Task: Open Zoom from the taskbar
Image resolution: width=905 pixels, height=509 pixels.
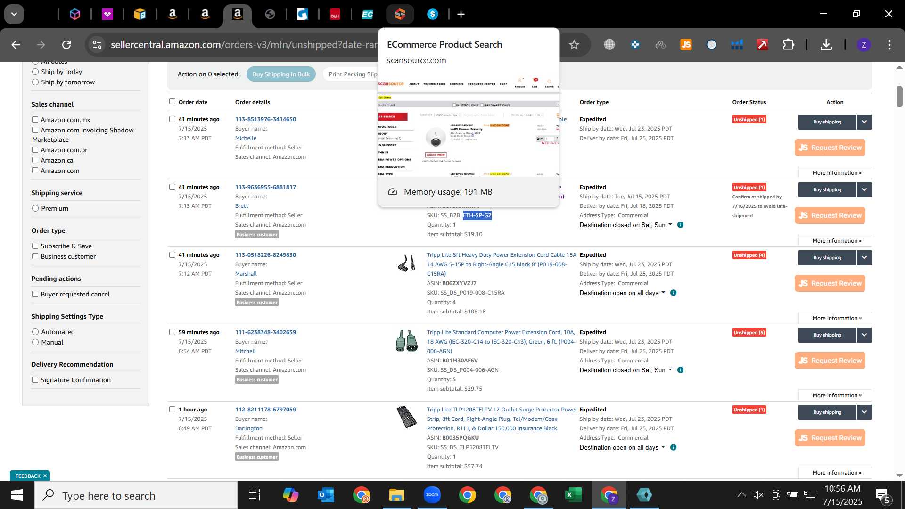Action: click(432, 495)
